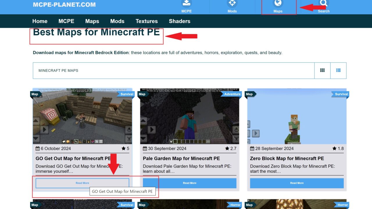This screenshot has height=209, width=372.
Task: Click the 30 September 2024 date
Action: tap(167, 149)
